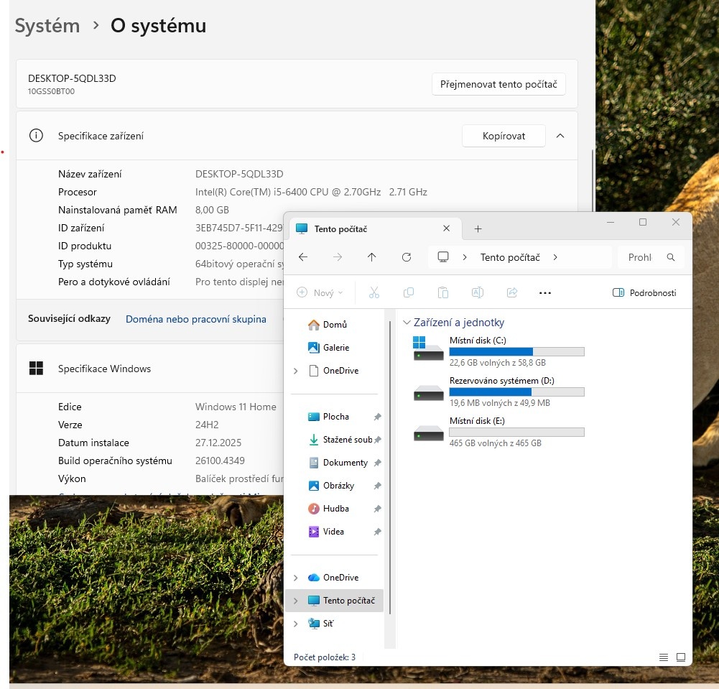Click the Rename icon in toolbar

(478, 292)
